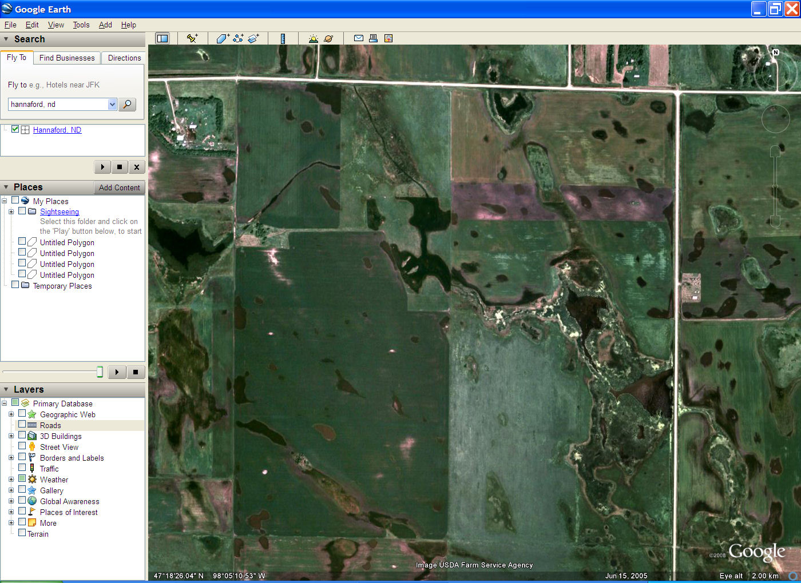801x583 pixels.
Task: Select the Add Image Overlay tool
Action: coord(253,38)
